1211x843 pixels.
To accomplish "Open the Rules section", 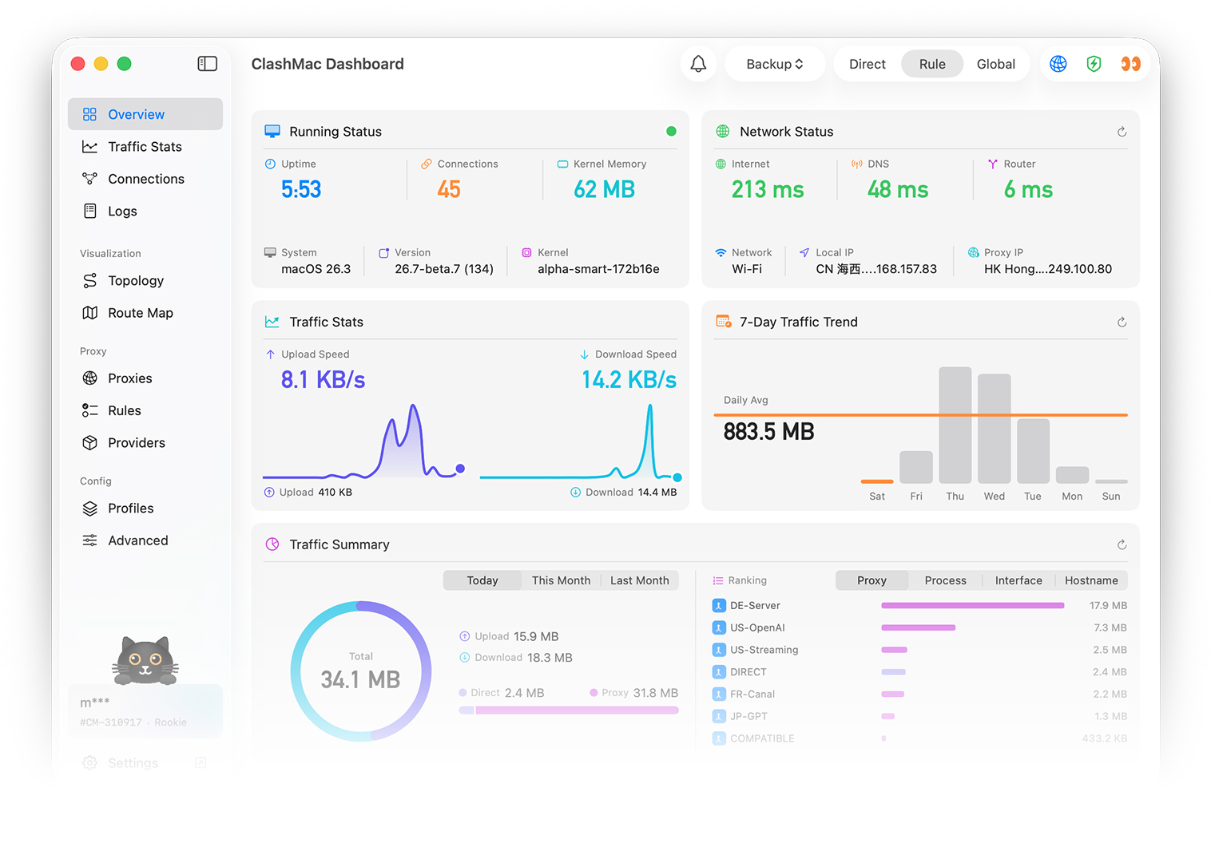I will click(123, 410).
